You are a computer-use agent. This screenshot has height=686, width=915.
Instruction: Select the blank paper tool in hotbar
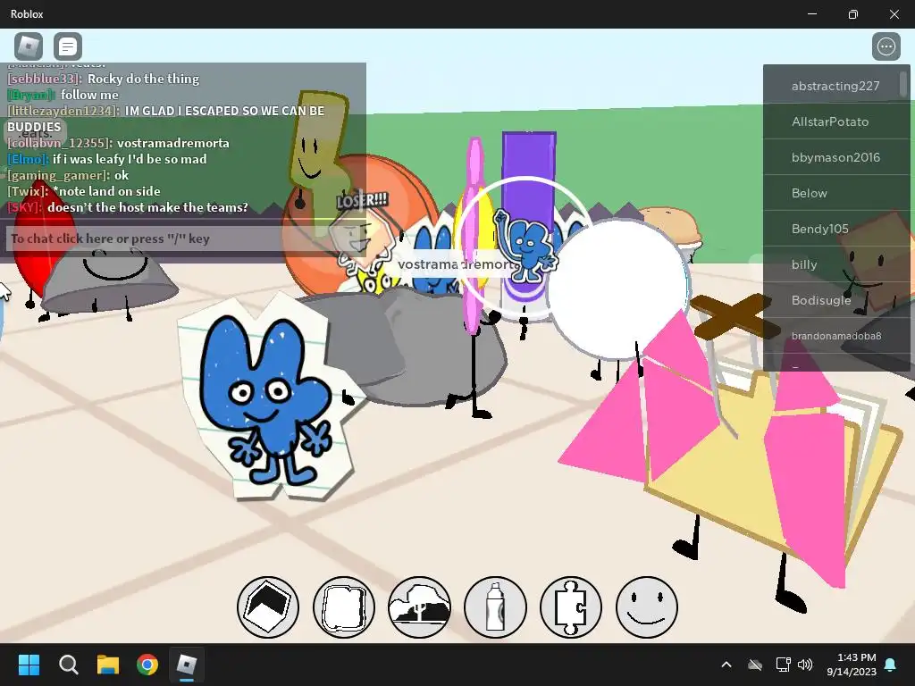[x=344, y=607]
